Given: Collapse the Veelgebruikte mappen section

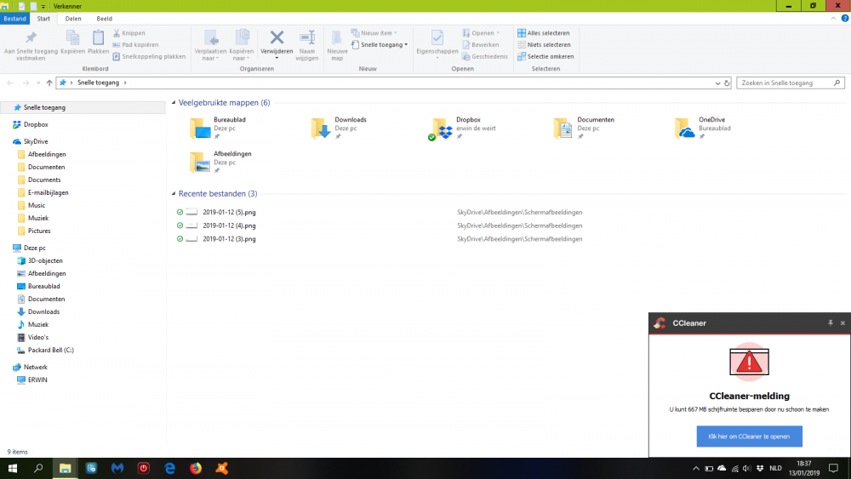Looking at the screenshot, I should [174, 103].
